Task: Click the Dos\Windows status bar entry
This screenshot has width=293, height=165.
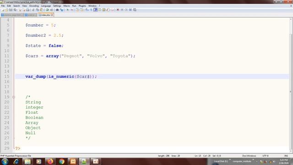Action: pos(249,156)
